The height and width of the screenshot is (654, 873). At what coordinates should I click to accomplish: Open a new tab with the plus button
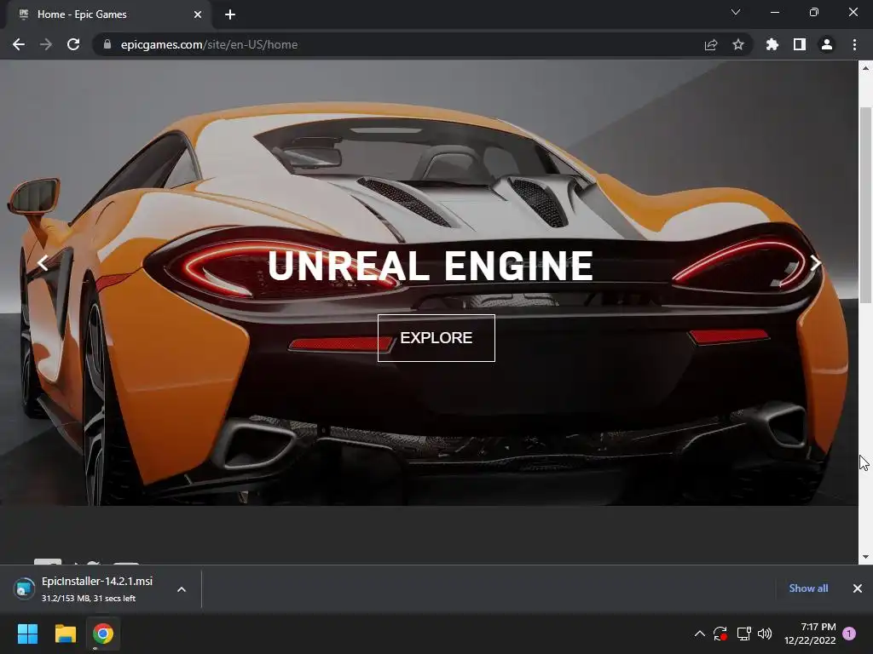coord(230,14)
